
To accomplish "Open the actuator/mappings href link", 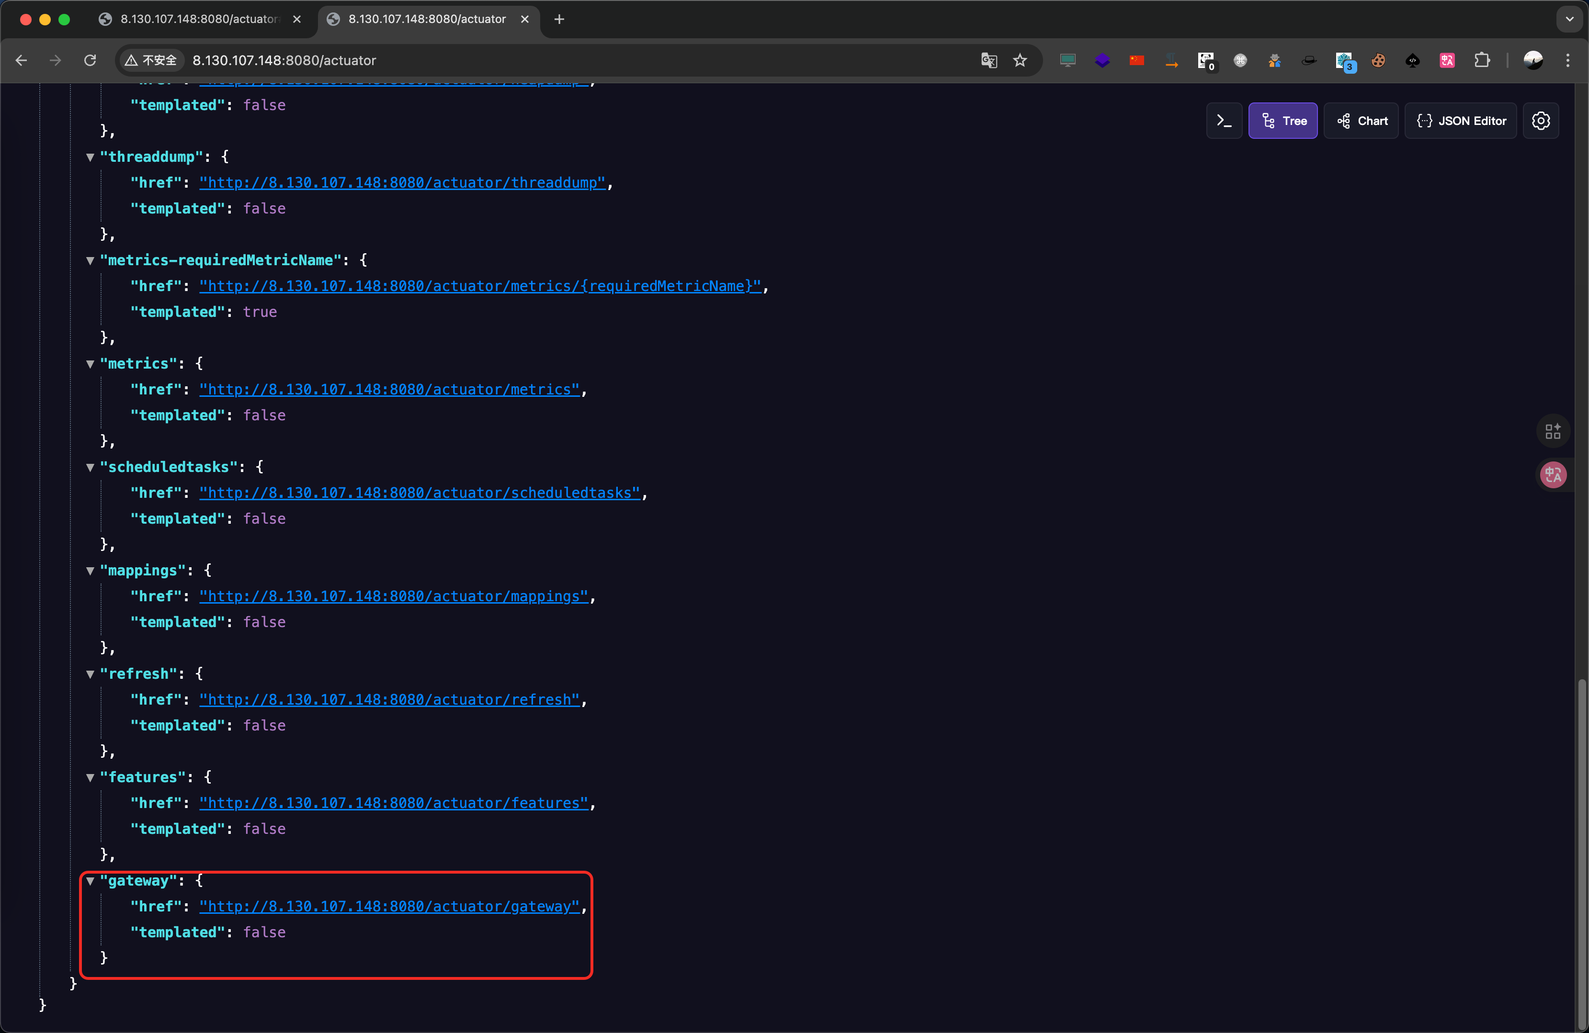I will (x=393, y=596).
